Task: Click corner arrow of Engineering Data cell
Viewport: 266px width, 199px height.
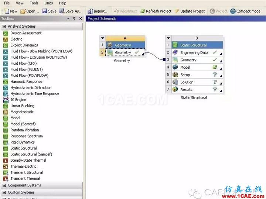Action: (x=221, y=54)
